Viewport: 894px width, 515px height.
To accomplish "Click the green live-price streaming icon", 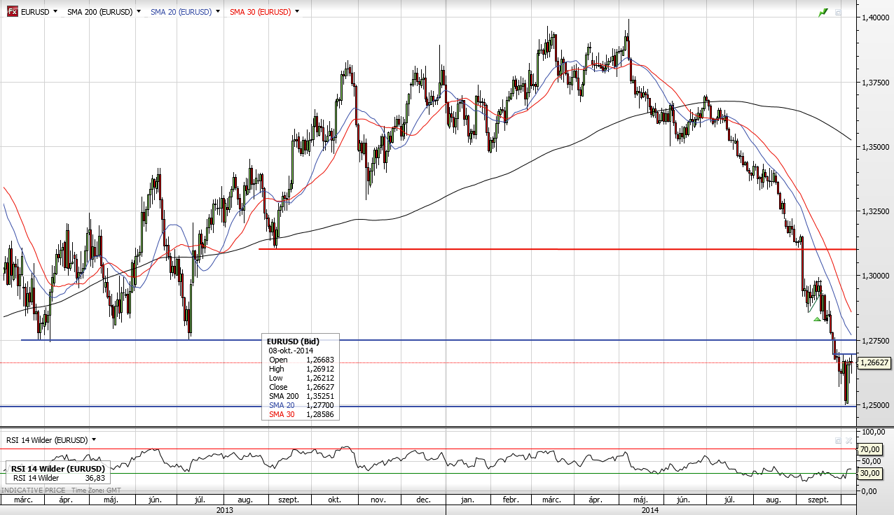I will [x=823, y=12].
